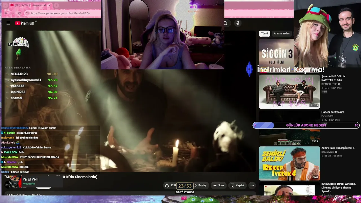Open site information icon in address bar

point(27,13)
